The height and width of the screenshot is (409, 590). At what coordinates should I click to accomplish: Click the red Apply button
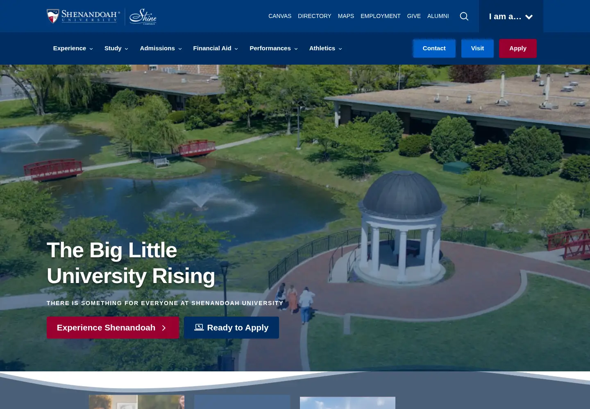tap(518, 48)
